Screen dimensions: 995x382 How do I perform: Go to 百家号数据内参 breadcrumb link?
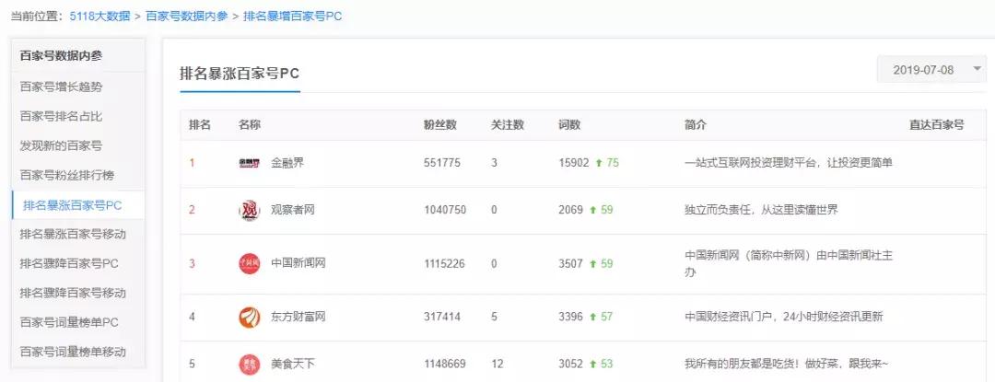[x=186, y=16]
